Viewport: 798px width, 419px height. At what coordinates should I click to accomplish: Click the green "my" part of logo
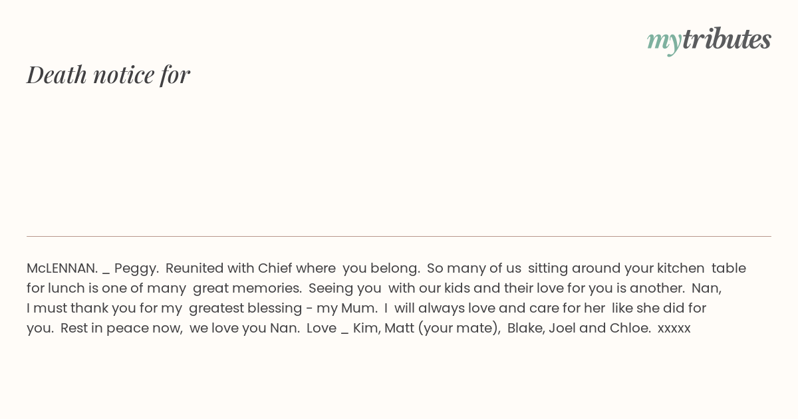point(664,43)
